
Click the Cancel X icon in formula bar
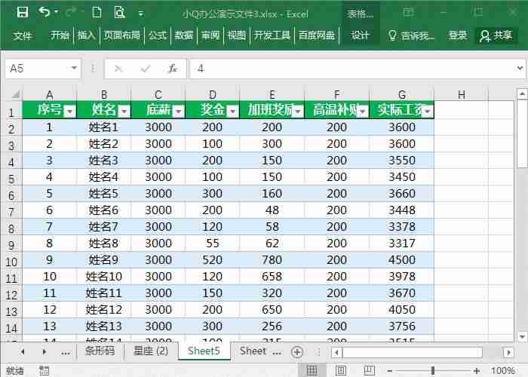(x=118, y=69)
